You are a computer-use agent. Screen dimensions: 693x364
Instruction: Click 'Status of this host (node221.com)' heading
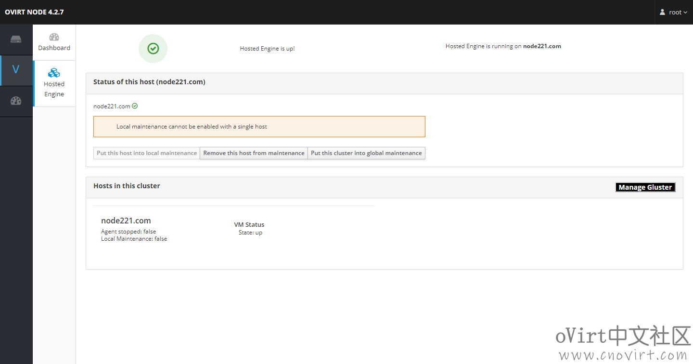pyautogui.click(x=149, y=82)
